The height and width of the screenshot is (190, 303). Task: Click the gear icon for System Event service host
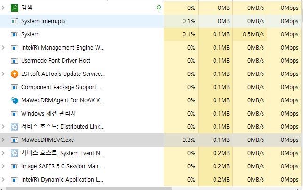(14, 153)
